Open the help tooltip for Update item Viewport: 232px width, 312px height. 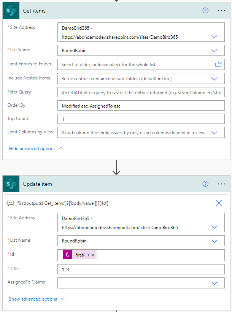[x=205, y=184]
